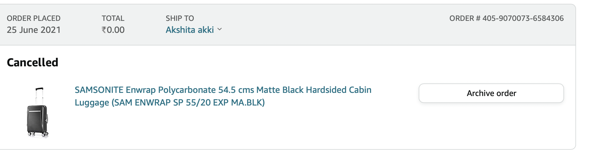Viewport: 589px width, 151px height.
Task: Click the "Matte Black Hardsided Cabin" title text
Action: click(314, 90)
